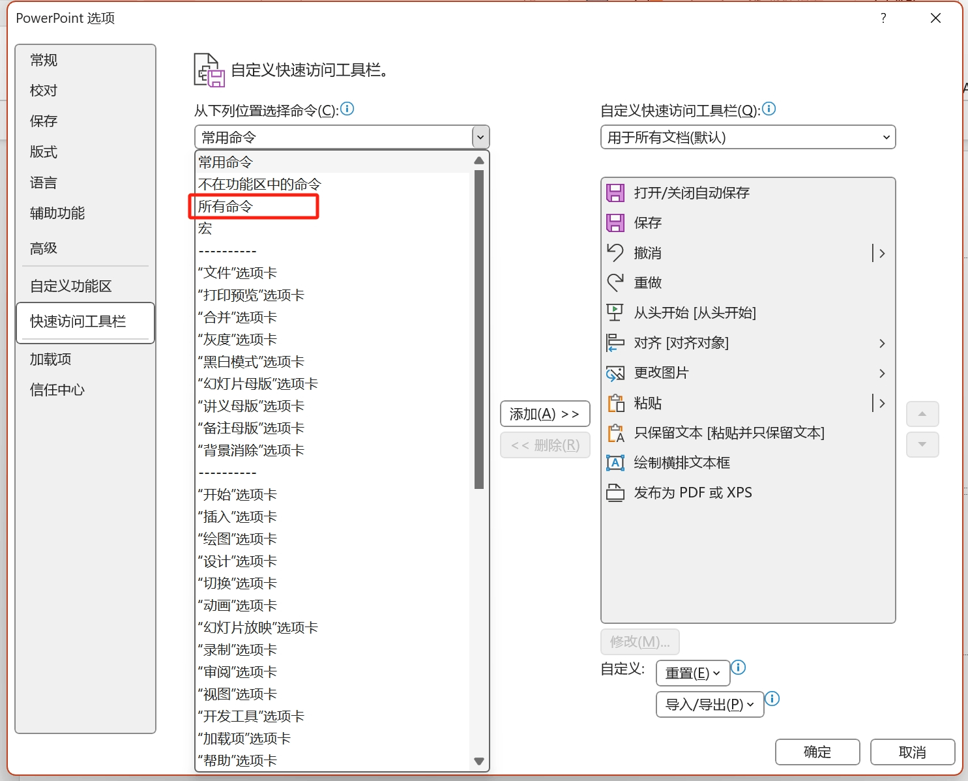Select 常规 in the options sidebar
The image size is (968, 781).
coord(85,60)
